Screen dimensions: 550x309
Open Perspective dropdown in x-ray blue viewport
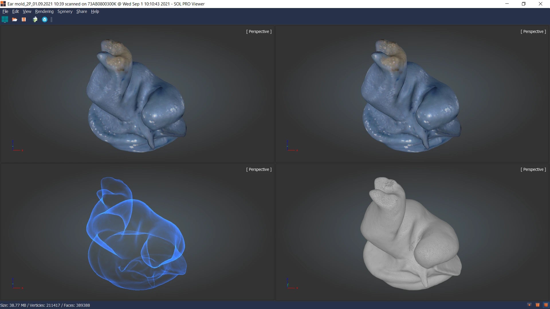[259, 169]
